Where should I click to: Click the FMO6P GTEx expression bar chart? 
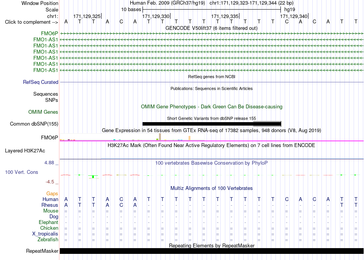click(132, 137)
